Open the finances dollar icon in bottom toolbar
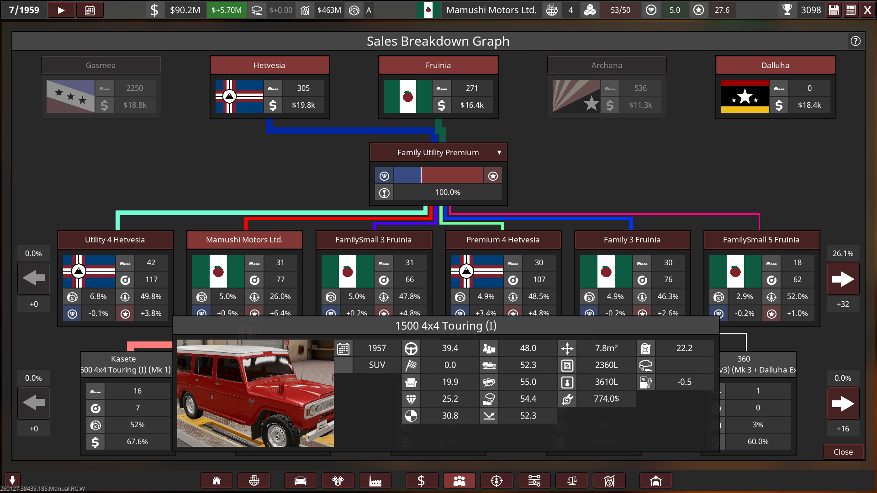The height and width of the screenshot is (493, 877). pos(421,481)
